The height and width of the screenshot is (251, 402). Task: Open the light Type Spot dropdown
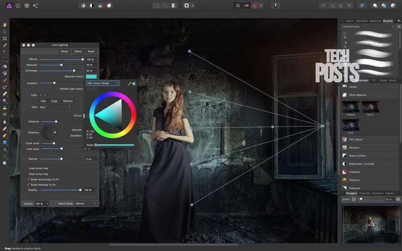[x=55, y=107]
